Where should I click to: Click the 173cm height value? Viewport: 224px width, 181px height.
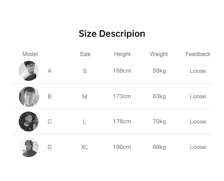122,96
